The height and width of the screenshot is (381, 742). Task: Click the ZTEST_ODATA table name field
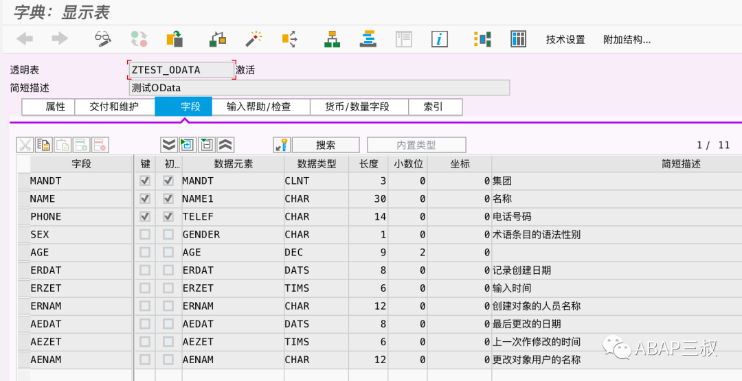[181, 70]
